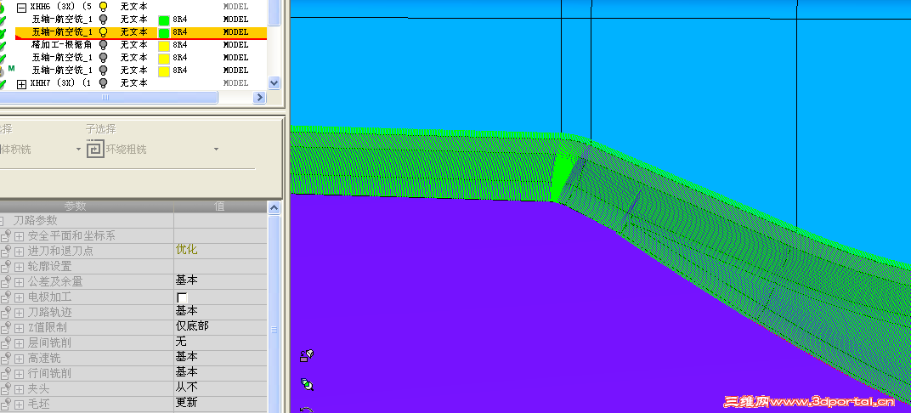This screenshot has height=413, width=911.
Task: Open the 环绕粗铣 sub-selection dropdown arrow
Action: 216,150
